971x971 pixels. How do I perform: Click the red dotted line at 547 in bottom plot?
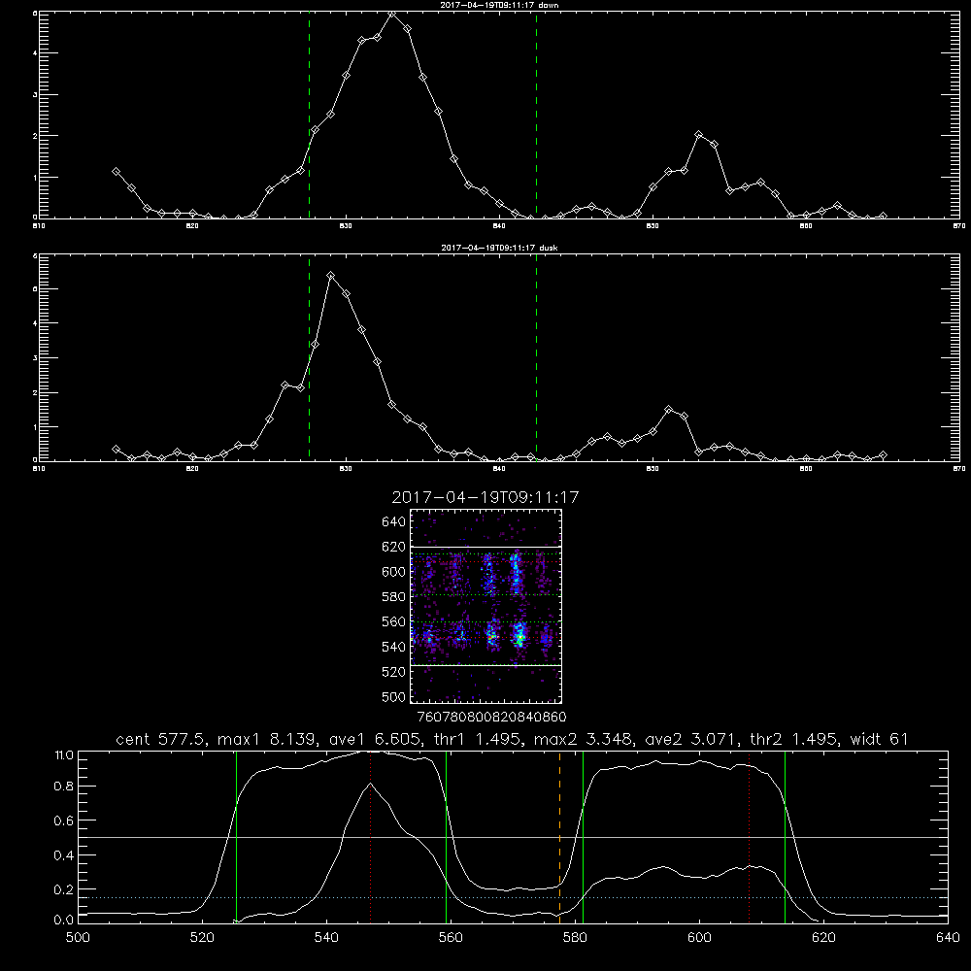(370, 836)
